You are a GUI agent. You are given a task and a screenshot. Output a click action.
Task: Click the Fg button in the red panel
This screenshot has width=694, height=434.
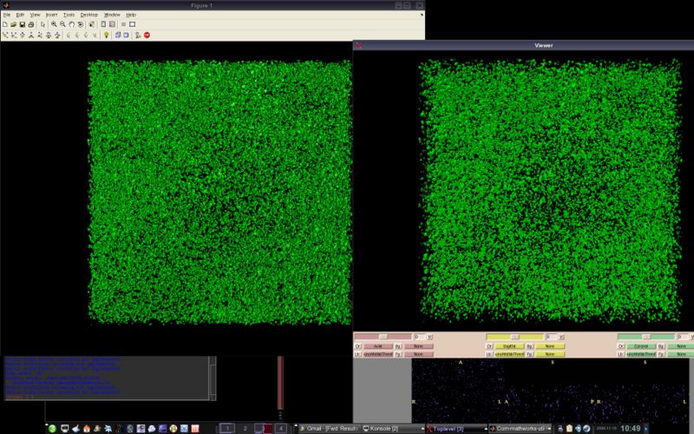point(398,354)
